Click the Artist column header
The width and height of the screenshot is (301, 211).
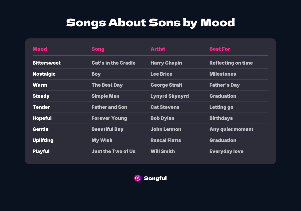(x=158, y=49)
